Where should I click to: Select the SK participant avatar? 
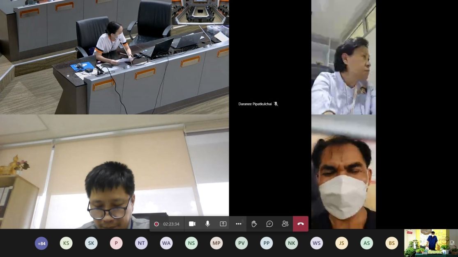pos(91,243)
